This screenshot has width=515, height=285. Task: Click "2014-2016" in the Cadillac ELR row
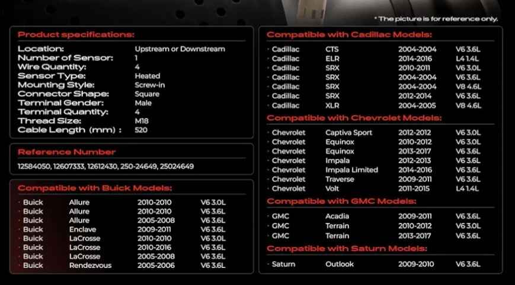[415, 59]
